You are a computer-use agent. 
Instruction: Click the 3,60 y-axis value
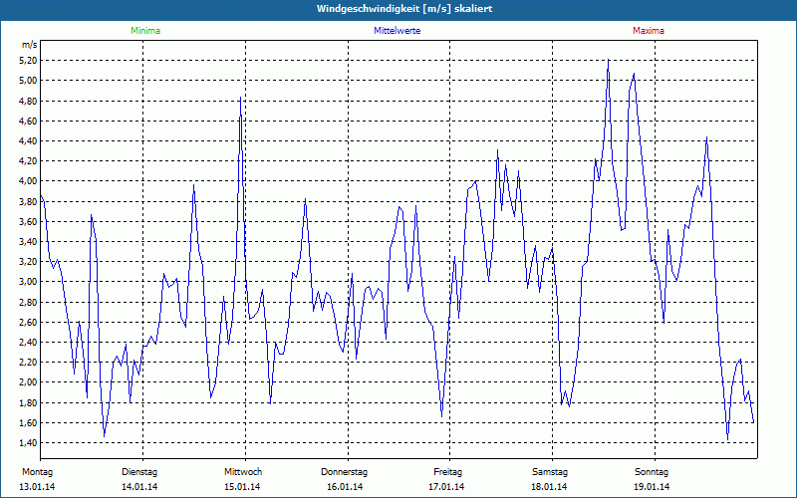29,221
